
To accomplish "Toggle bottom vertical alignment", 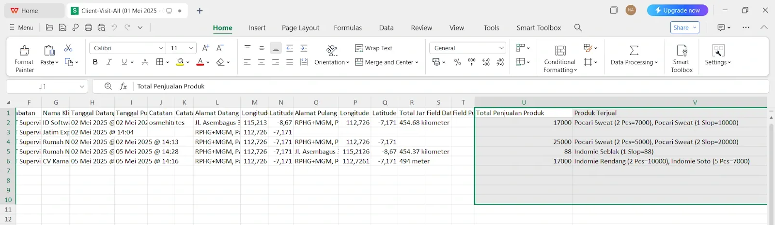I will [276, 48].
